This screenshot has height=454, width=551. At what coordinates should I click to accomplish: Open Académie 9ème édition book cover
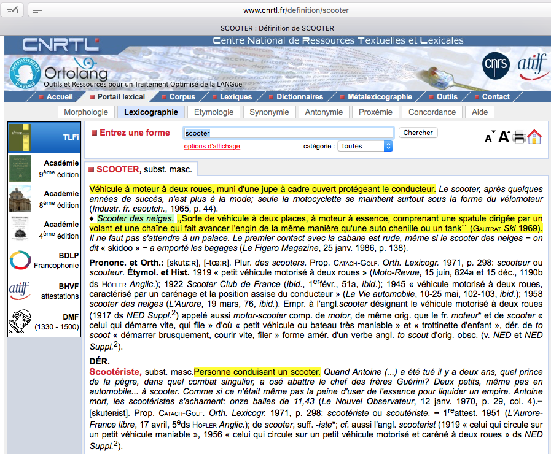(x=20, y=168)
